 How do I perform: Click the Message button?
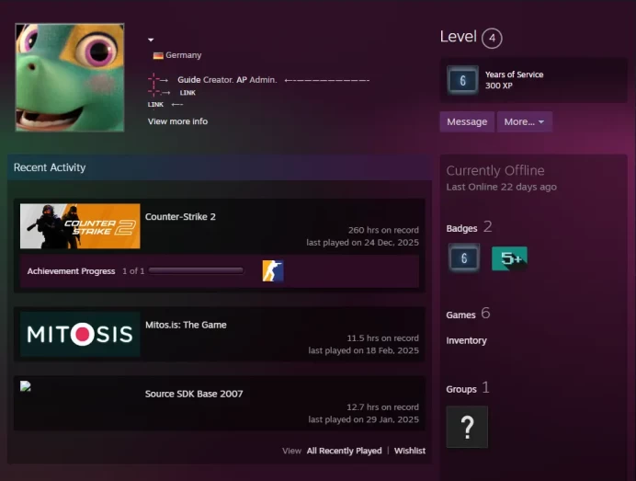pyautogui.click(x=467, y=121)
